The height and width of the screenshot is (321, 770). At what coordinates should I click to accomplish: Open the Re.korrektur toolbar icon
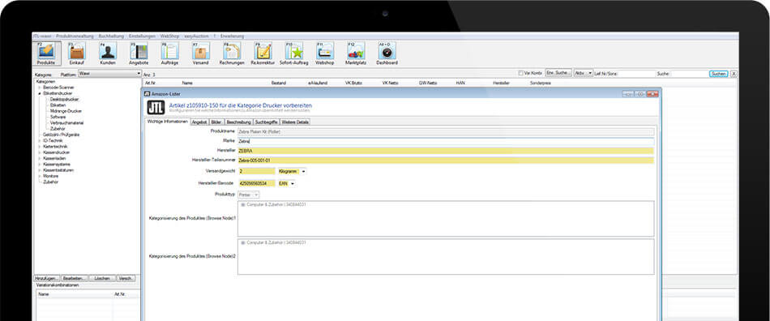[263, 53]
